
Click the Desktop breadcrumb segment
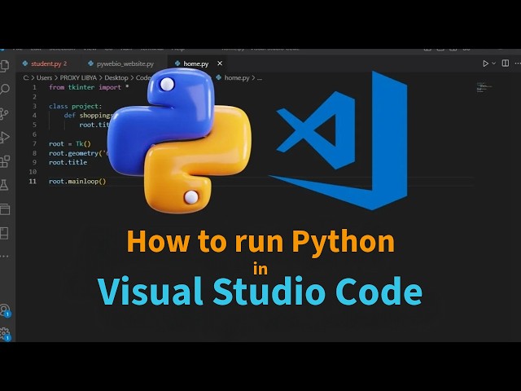click(116, 78)
